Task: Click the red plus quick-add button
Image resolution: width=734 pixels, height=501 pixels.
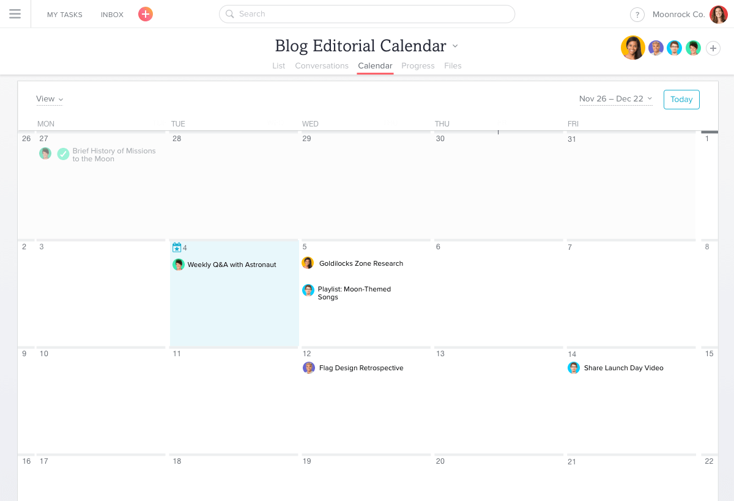Action: pos(146,14)
